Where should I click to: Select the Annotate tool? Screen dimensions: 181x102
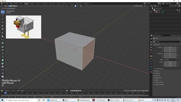(3, 33)
